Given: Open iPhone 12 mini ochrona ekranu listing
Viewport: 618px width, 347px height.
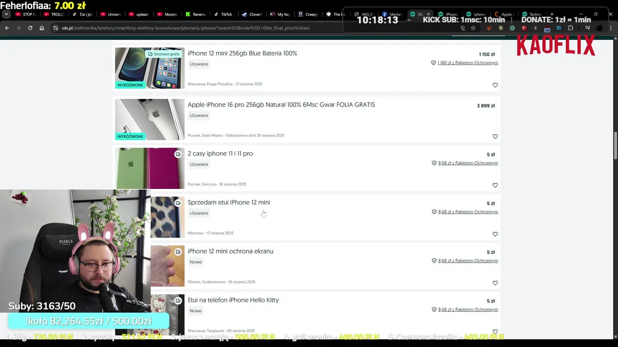Looking at the screenshot, I should coord(230,251).
